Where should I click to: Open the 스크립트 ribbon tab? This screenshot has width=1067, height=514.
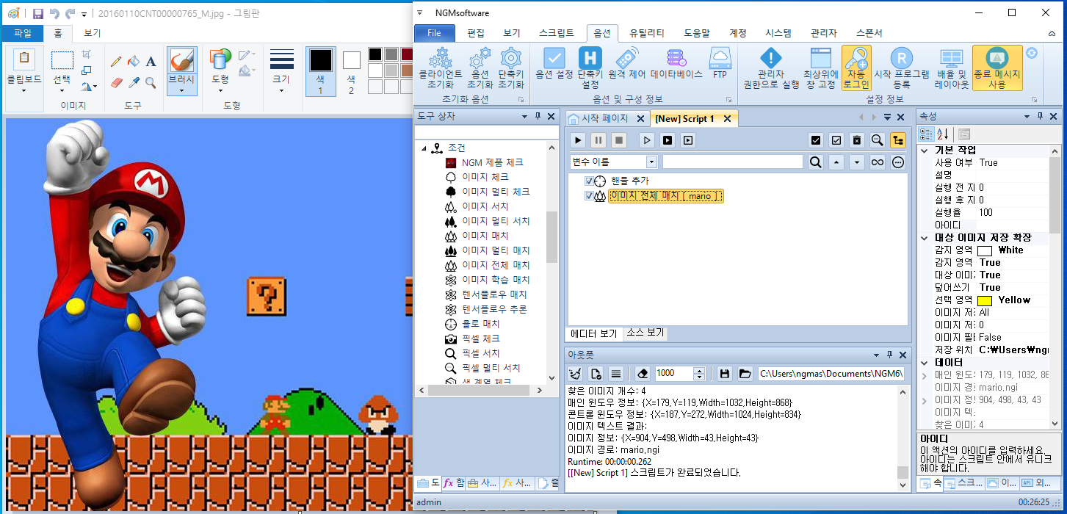pos(556,33)
